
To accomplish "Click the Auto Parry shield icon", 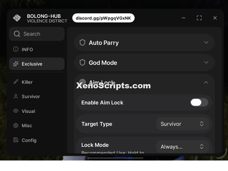I will [82, 42].
